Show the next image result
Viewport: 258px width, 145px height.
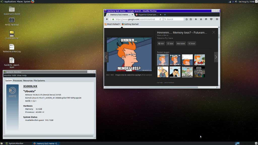coord(216,57)
